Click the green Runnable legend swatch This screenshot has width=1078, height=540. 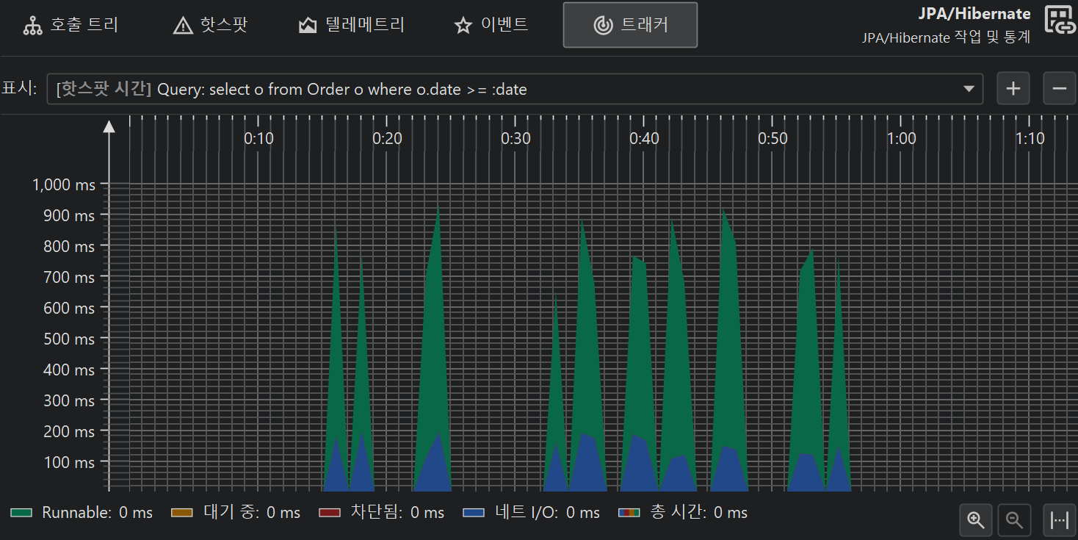(22, 513)
